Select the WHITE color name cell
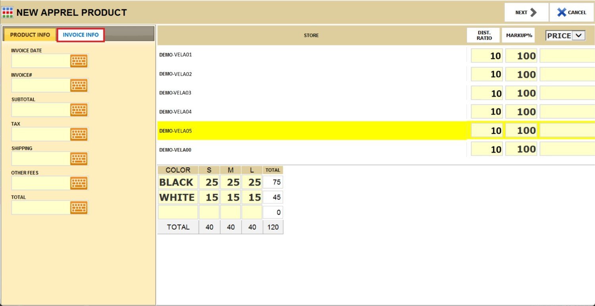The height and width of the screenshot is (306, 595). click(x=177, y=197)
